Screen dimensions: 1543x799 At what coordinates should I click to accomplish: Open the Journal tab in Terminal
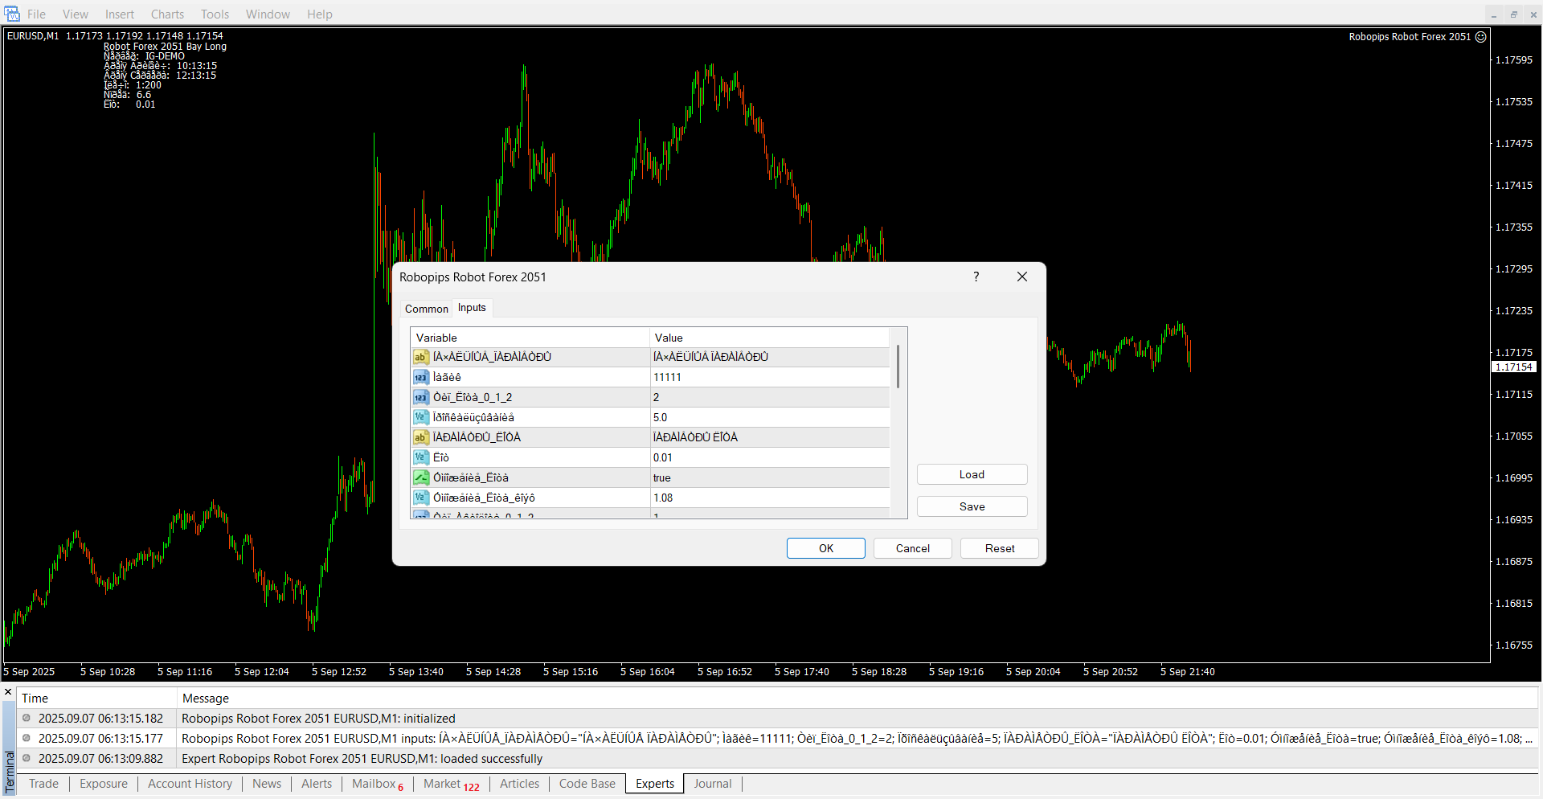[x=712, y=784]
